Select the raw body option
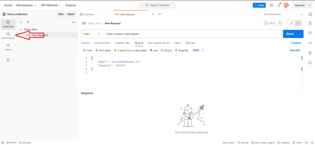Viewport: 315px width, 145px height. 151,51
